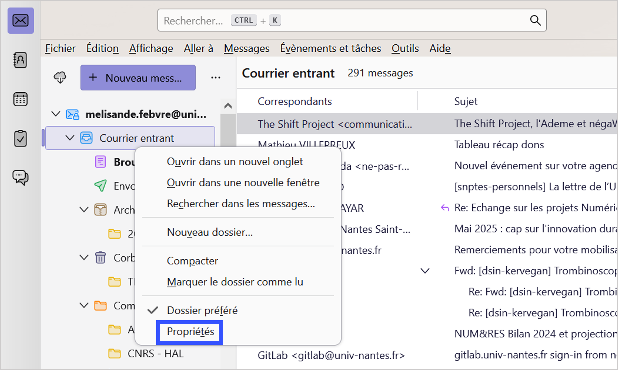Select Propriétés in the context menu
This screenshot has height=370, width=618.
click(190, 332)
